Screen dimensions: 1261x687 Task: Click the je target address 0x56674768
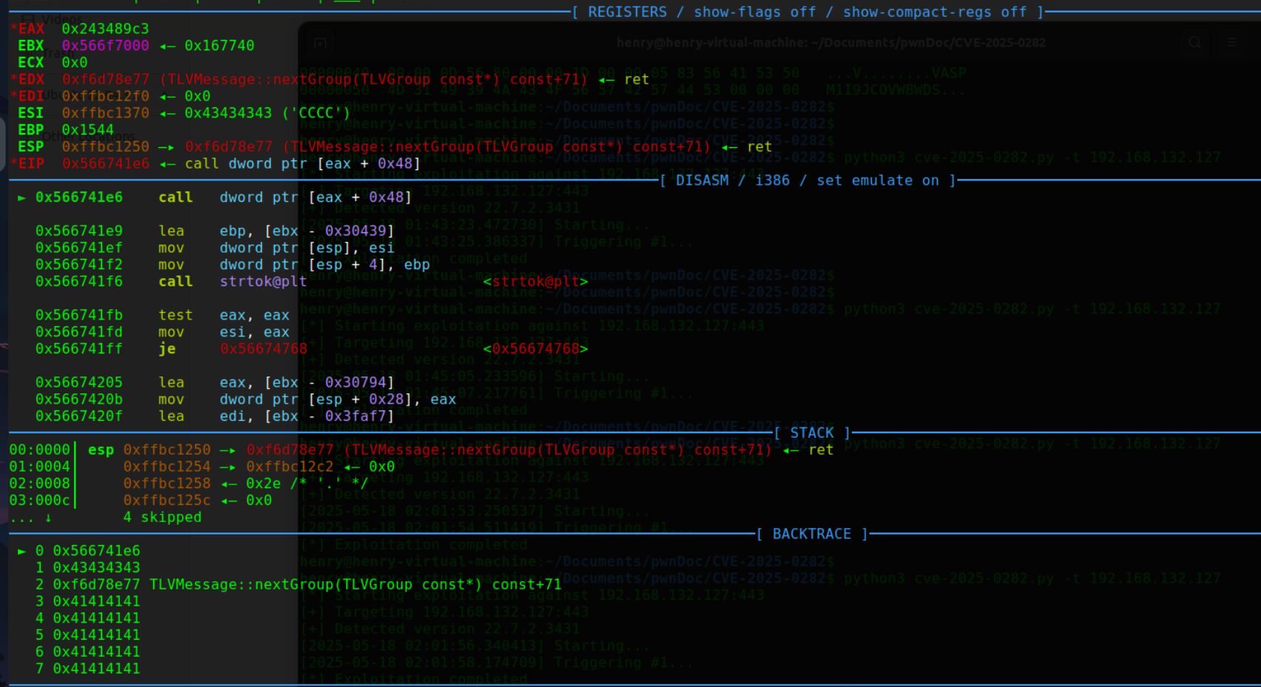263,349
